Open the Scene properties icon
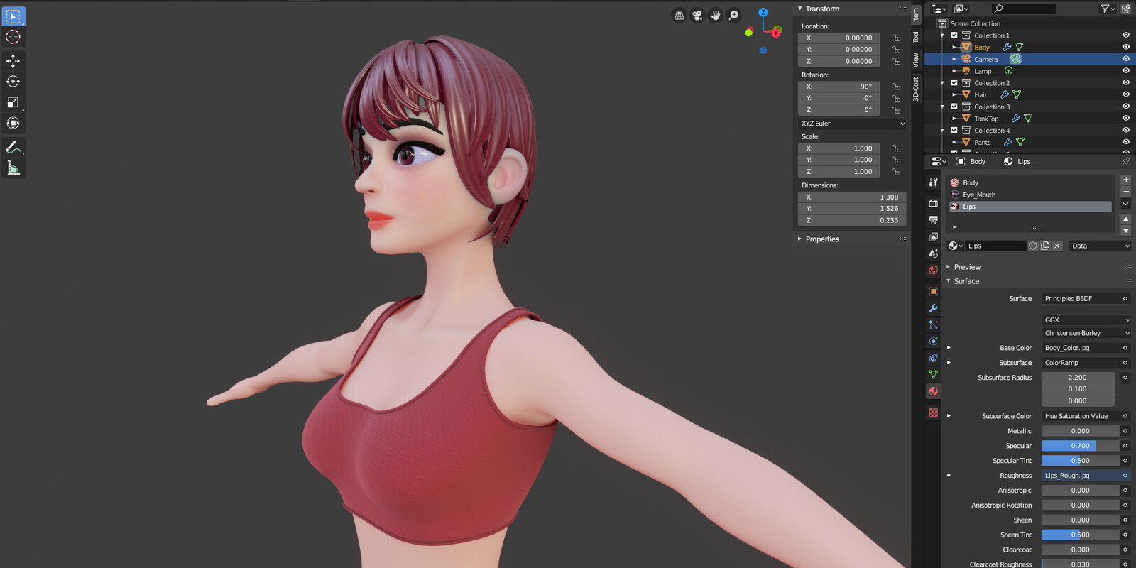This screenshot has height=568, width=1136. (934, 253)
